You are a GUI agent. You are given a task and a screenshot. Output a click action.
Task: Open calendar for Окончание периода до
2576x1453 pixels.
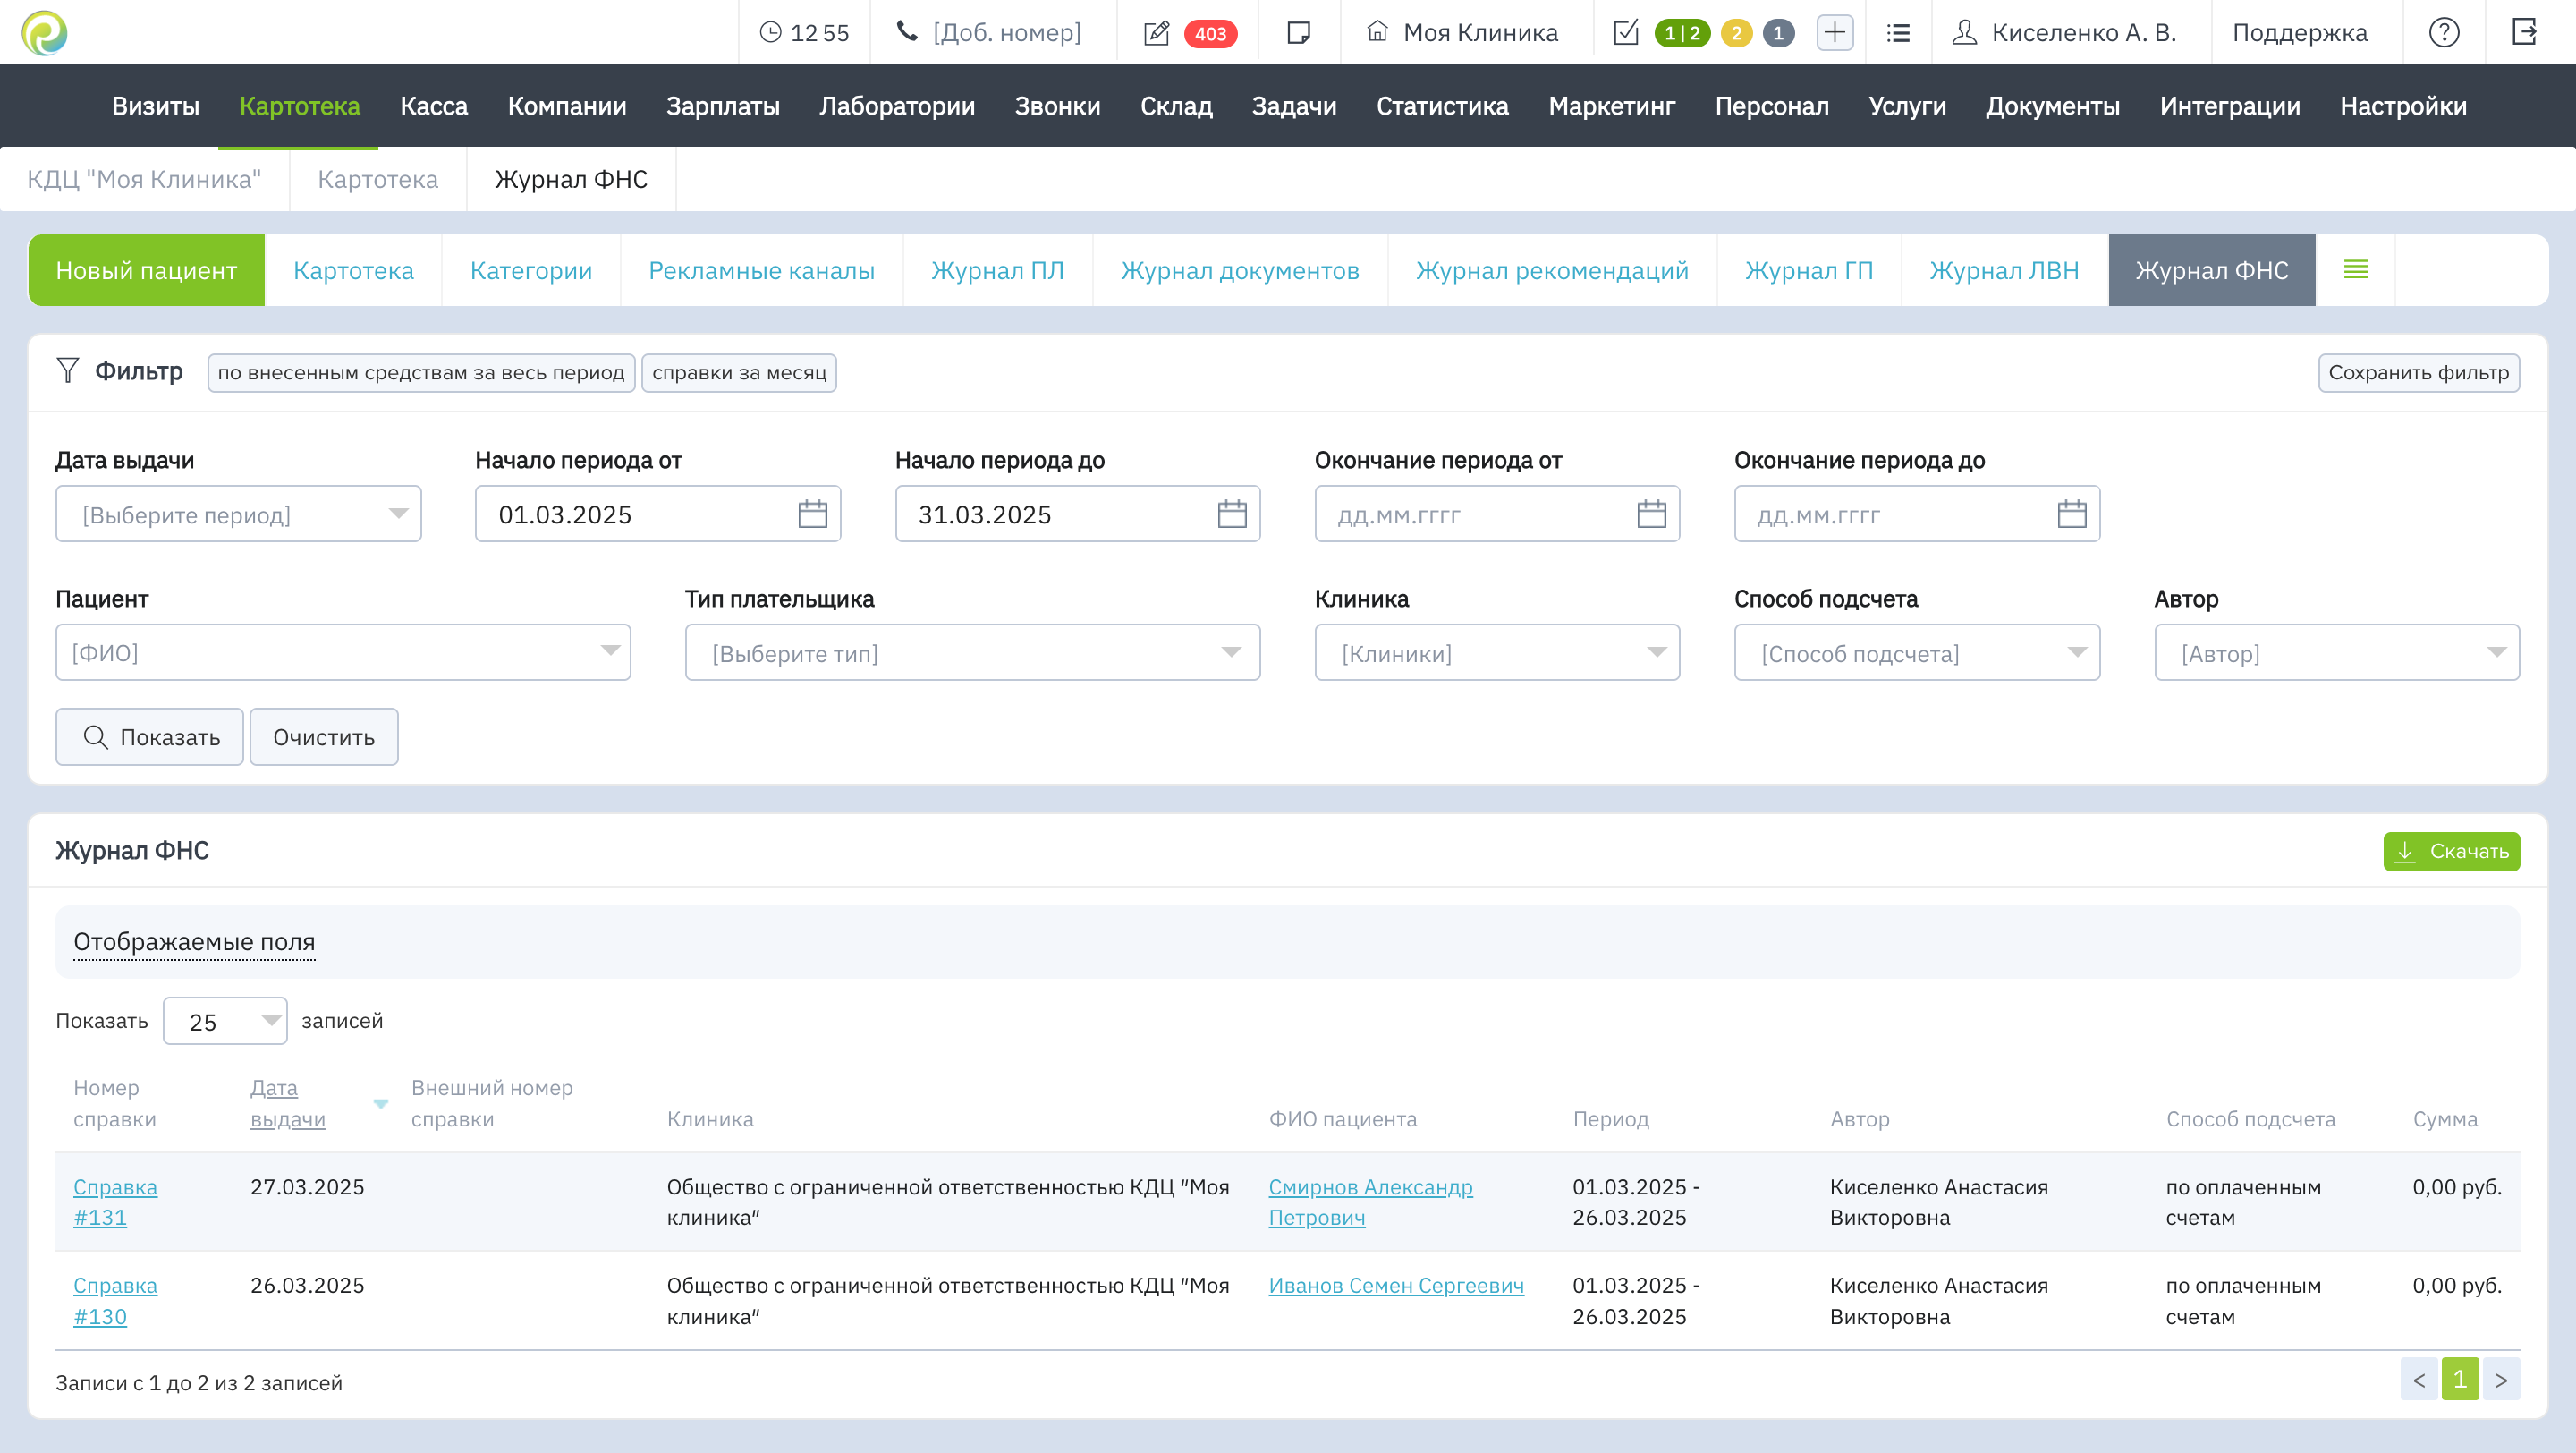point(2071,514)
